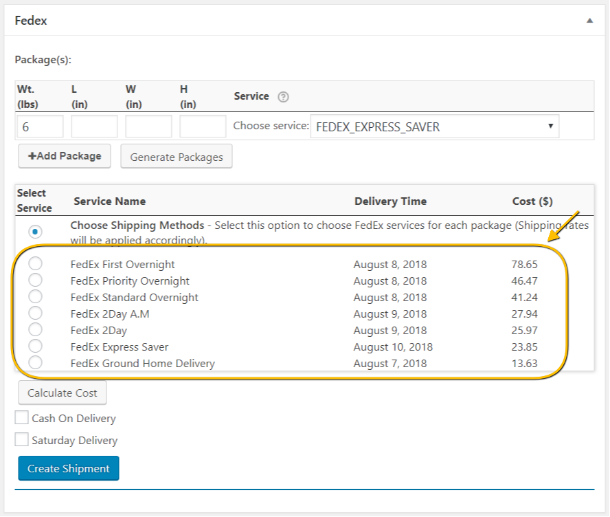Screen dimensions: 610x517
Task: Select FedEx Ground Home Delivery option
Action: click(x=35, y=363)
